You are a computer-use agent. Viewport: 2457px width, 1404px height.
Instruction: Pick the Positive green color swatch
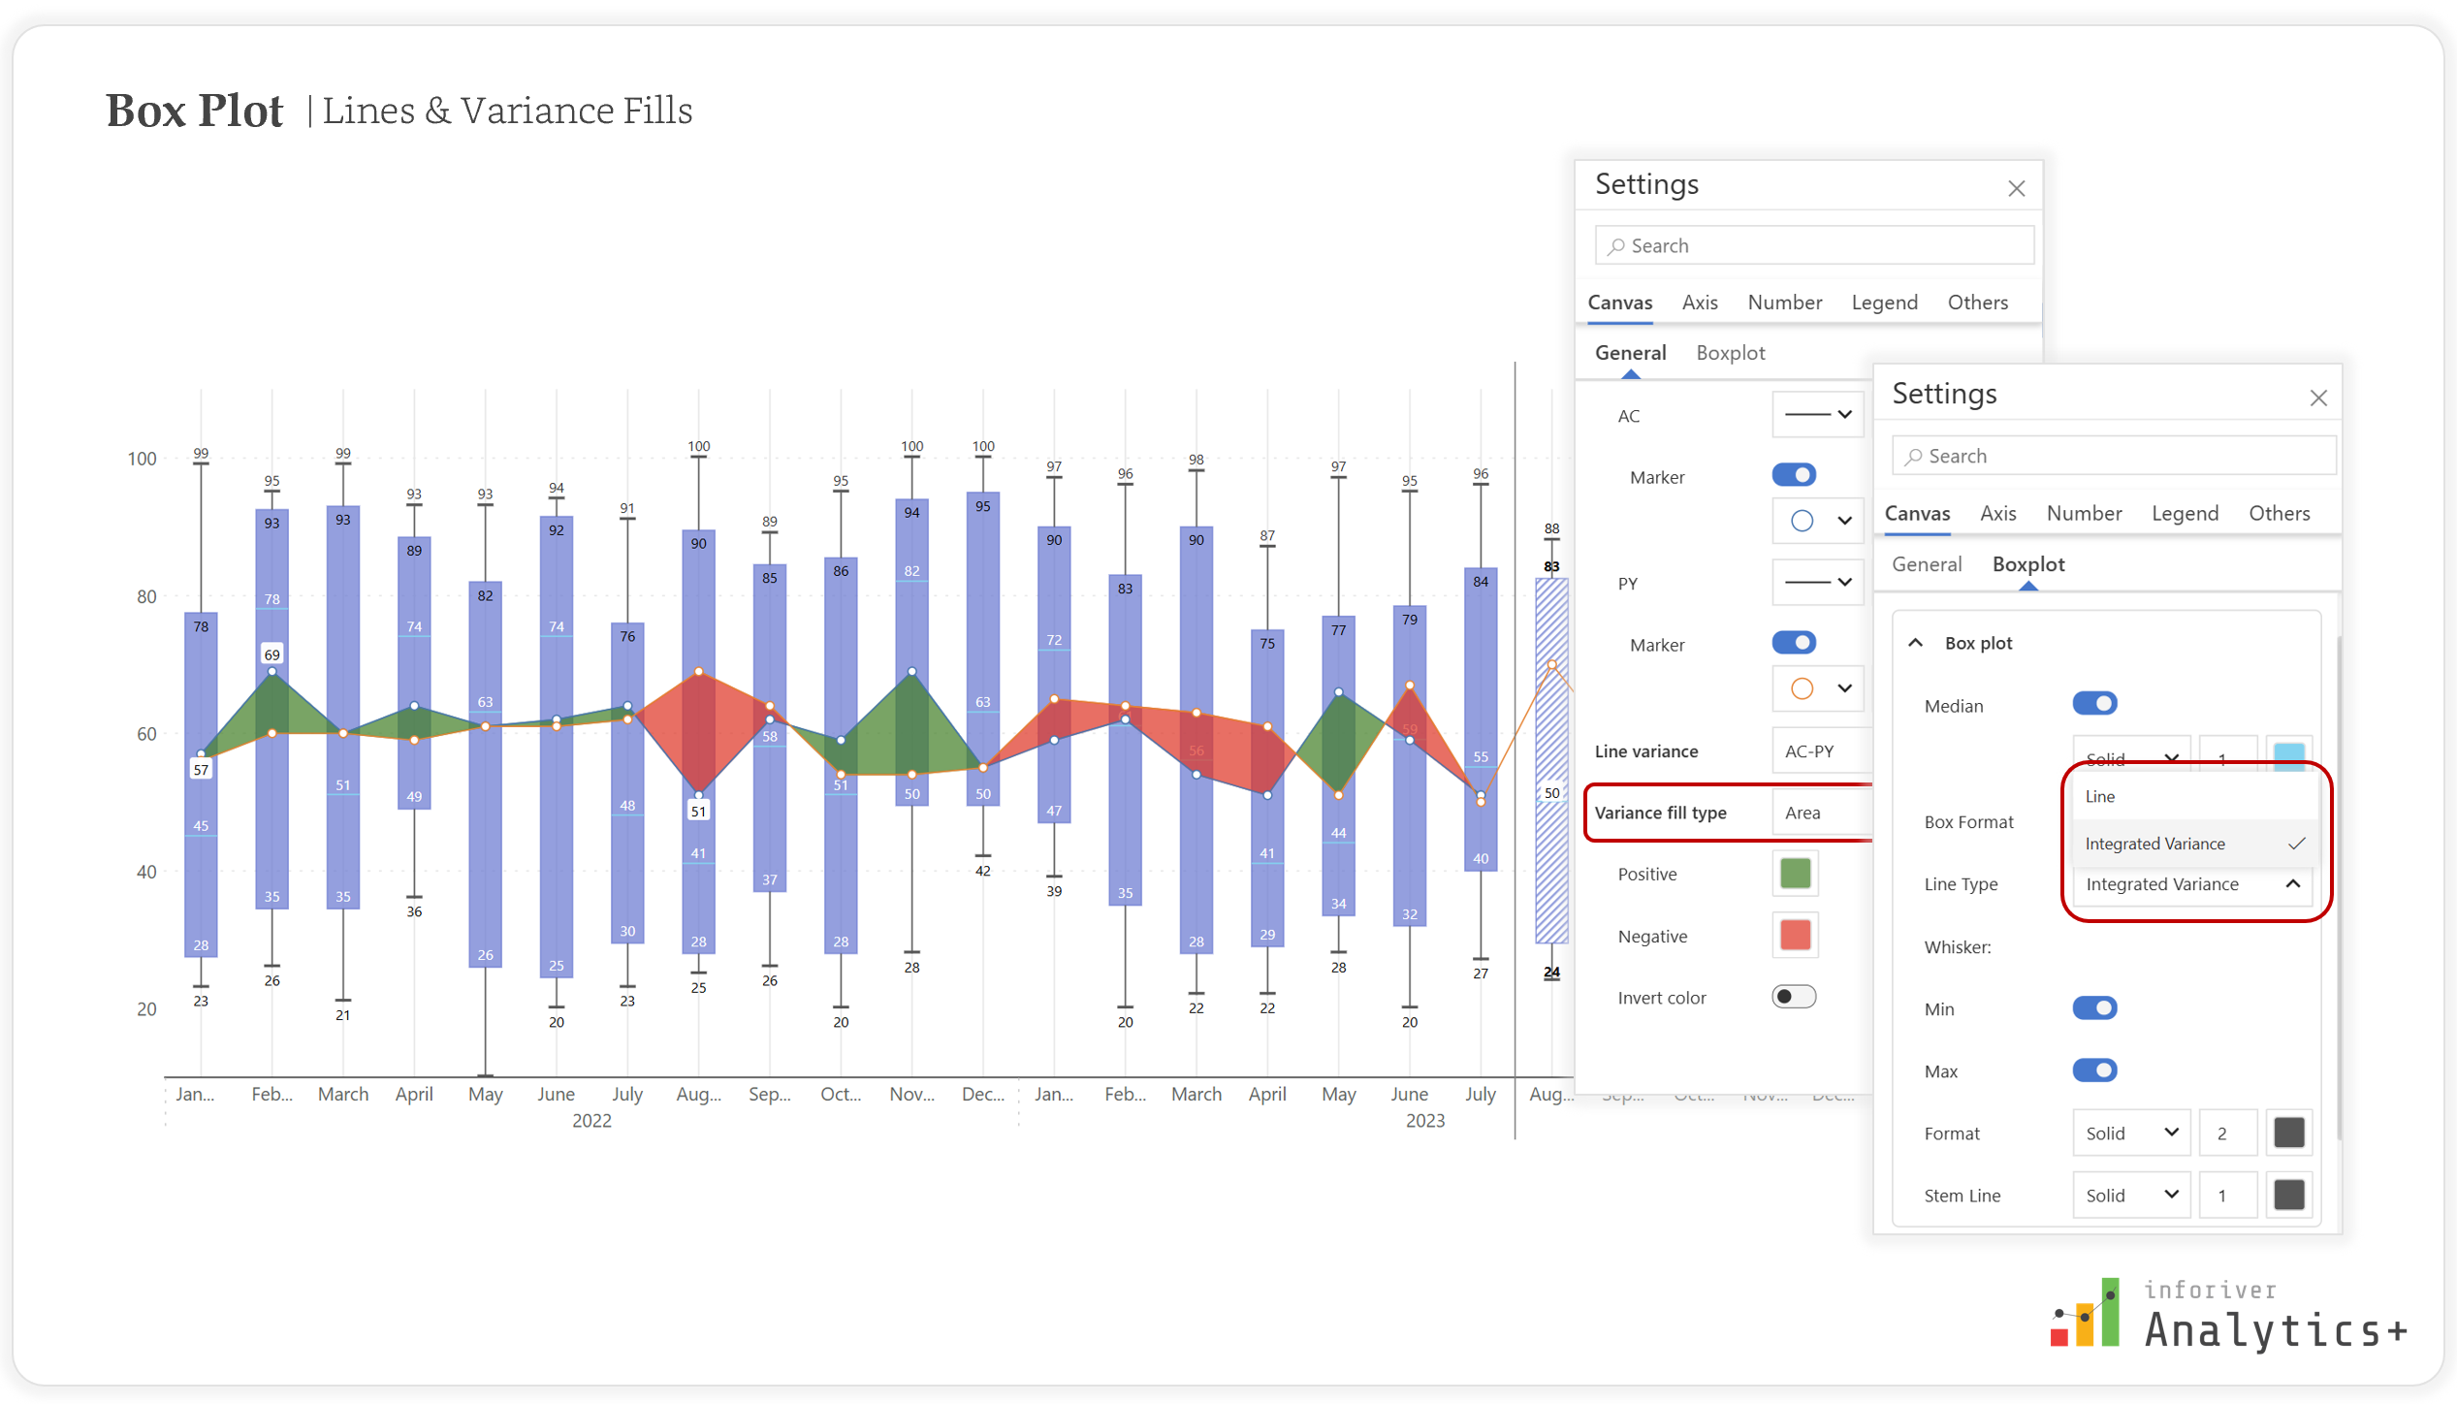tap(1795, 874)
